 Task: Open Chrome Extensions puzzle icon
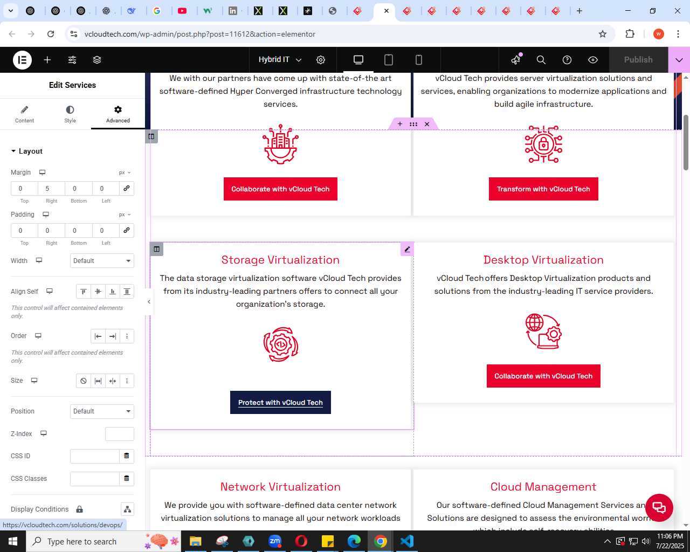630,34
